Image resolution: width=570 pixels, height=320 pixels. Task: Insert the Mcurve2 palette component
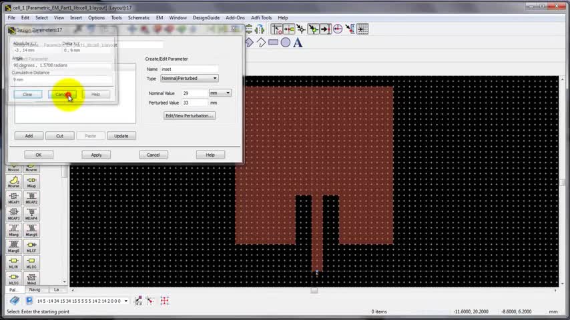point(14,181)
